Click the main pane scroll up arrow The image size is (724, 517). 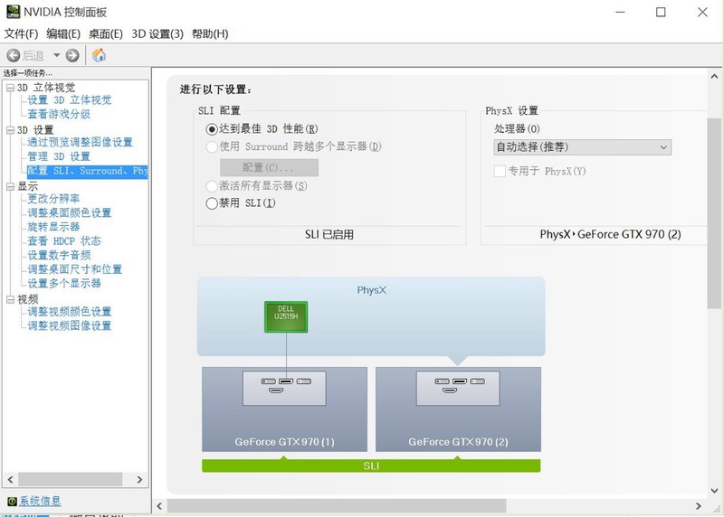[714, 77]
